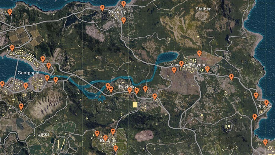Click the pin on the road between Yasnaya Polyana and Lipovka
275x155 pixels.
[232, 77]
